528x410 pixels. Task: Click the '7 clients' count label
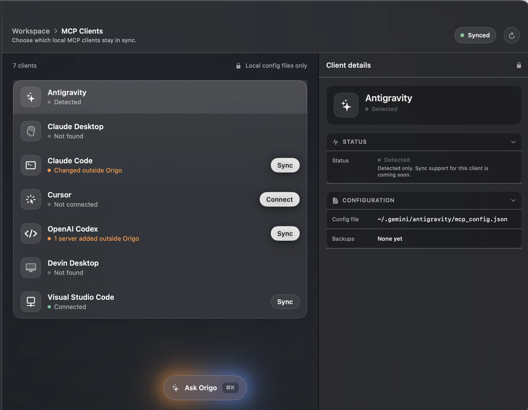pyautogui.click(x=25, y=65)
